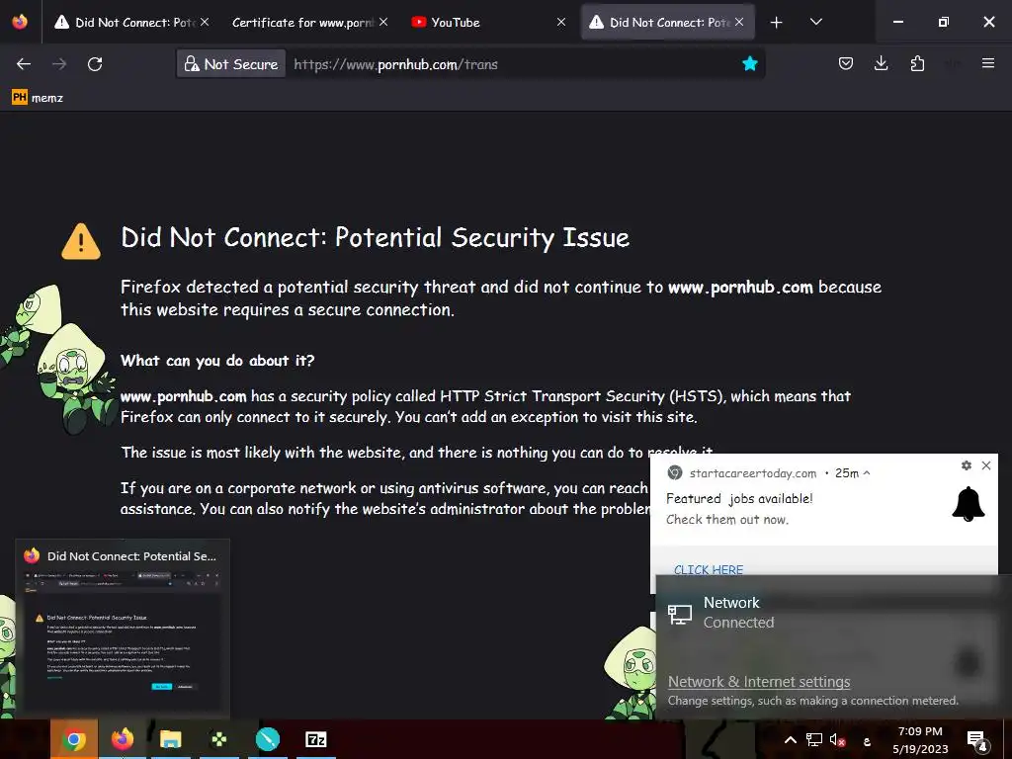The height and width of the screenshot is (759, 1012).
Task: Save page to Pocket
Action: pos(846,63)
